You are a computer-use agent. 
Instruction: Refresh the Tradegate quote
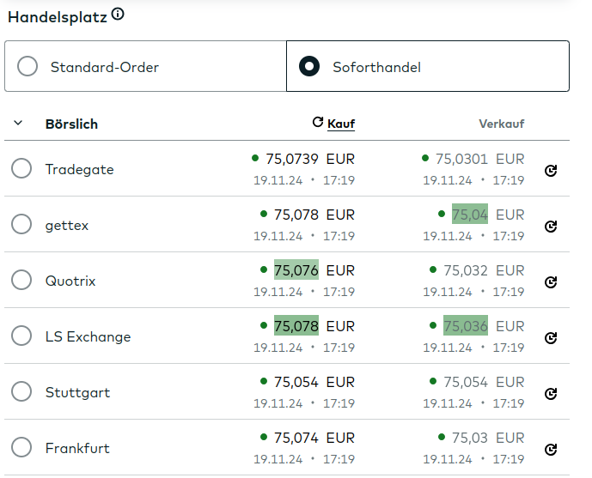(x=551, y=170)
